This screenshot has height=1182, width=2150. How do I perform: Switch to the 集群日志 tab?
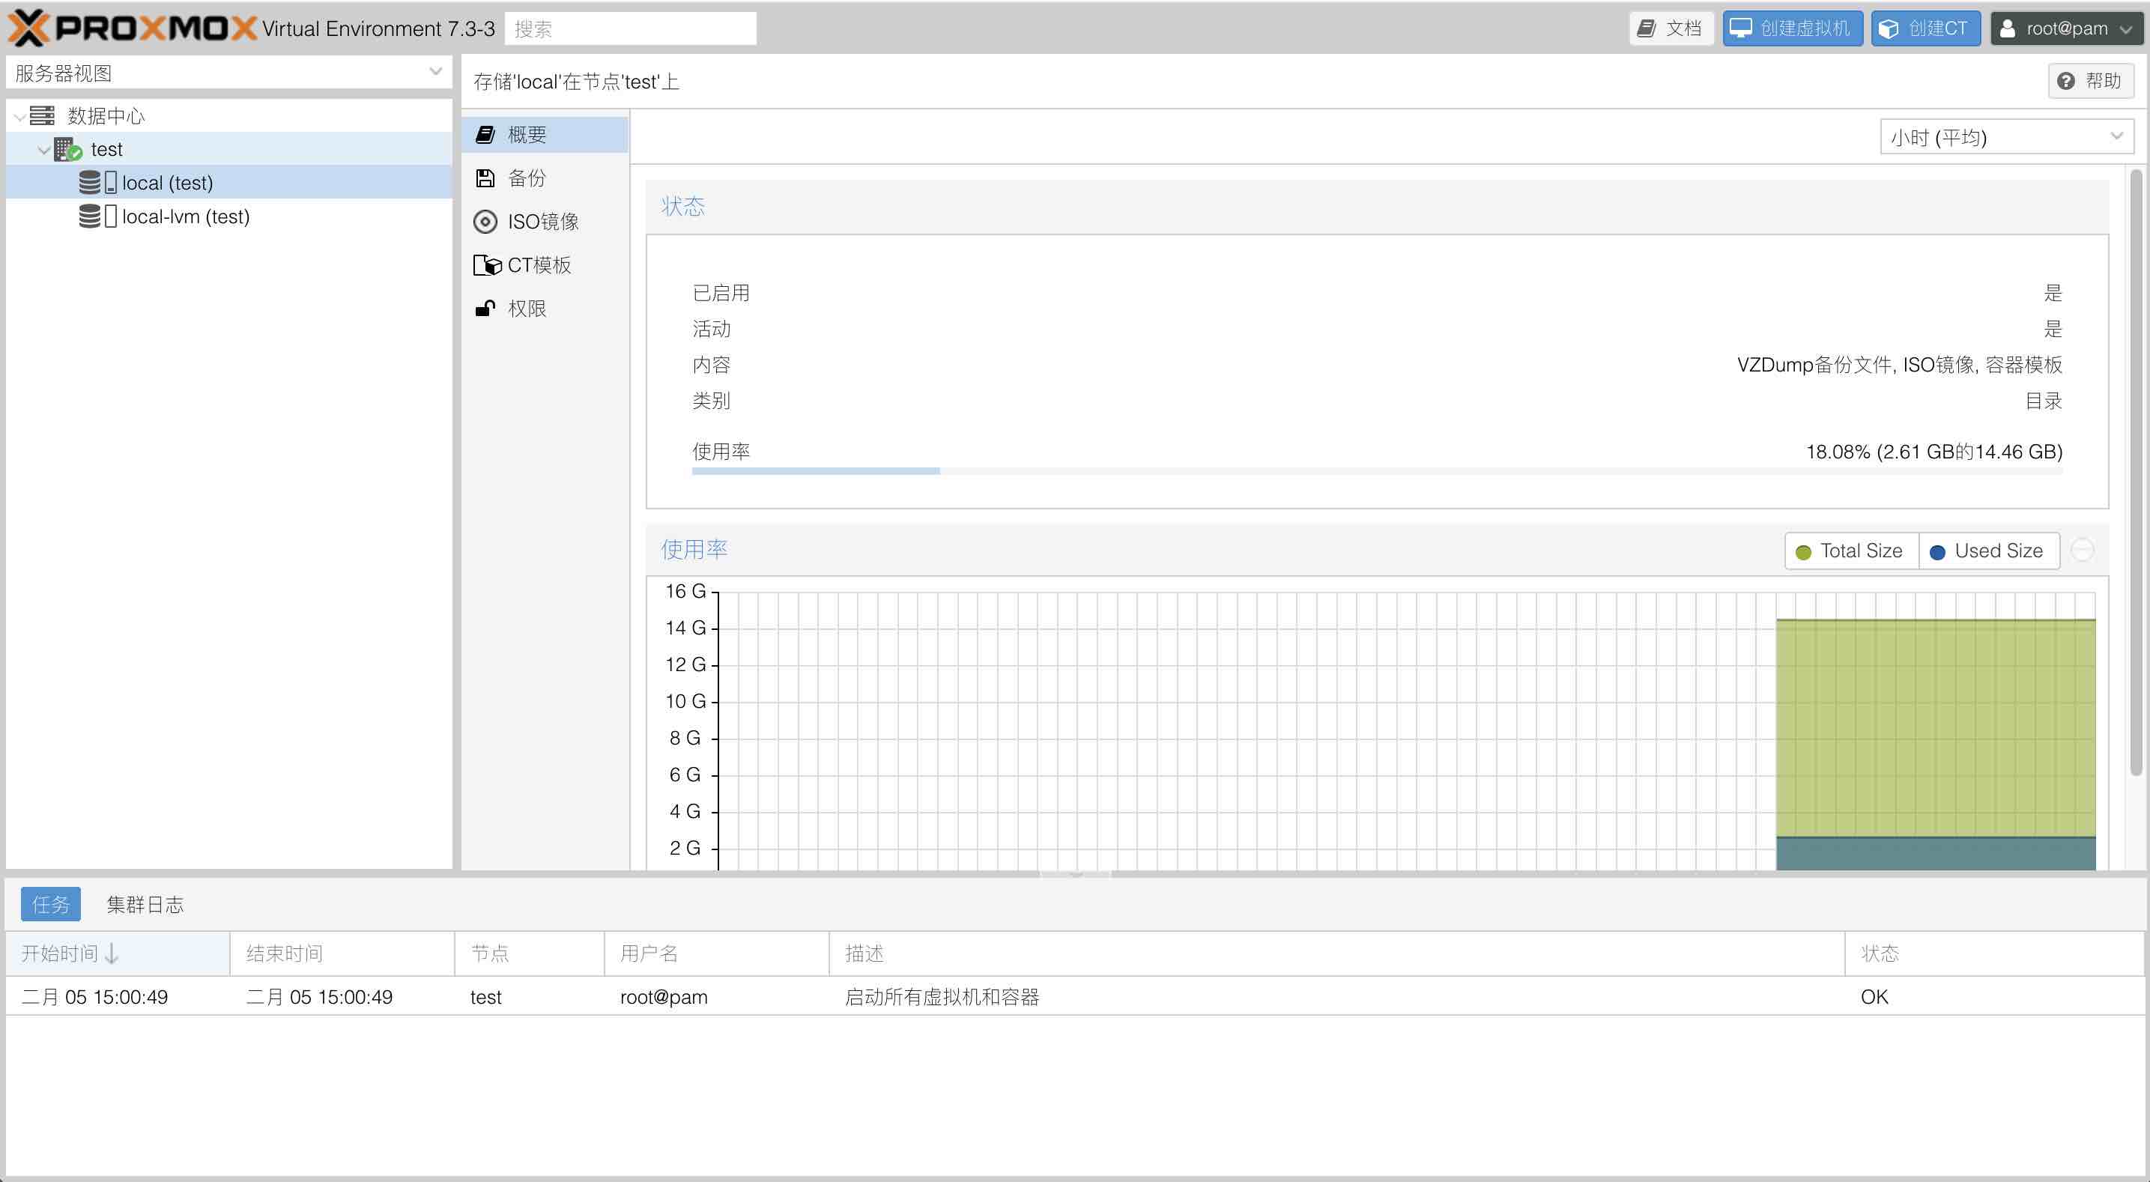coord(145,904)
